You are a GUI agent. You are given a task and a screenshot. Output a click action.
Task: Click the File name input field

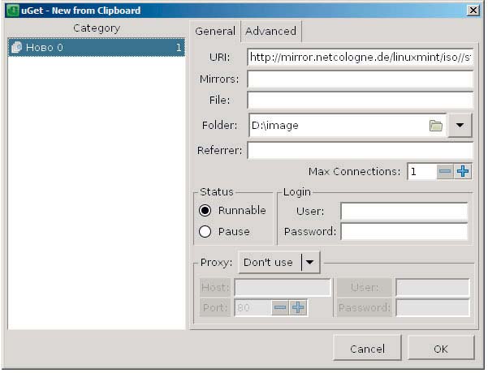click(361, 100)
